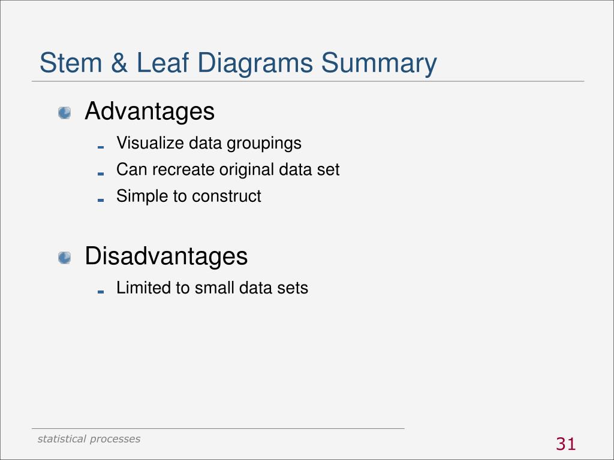Click the footer divider line above statistical processes
The height and width of the screenshot is (460, 614).
[x=218, y=429]
